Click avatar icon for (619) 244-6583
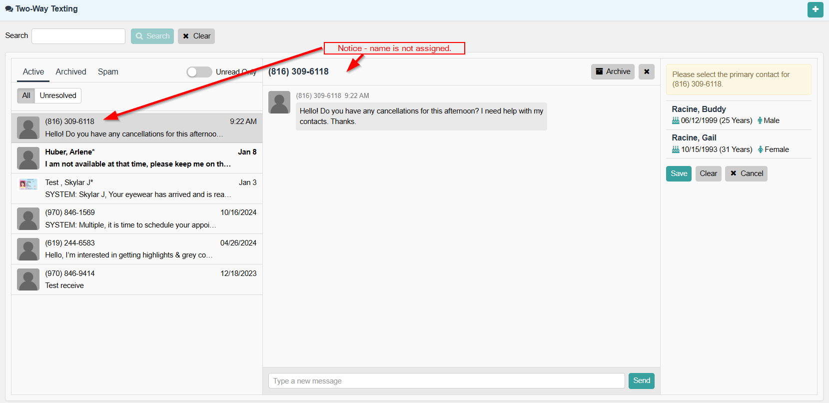829x403 pixels. tap(28, 249)
